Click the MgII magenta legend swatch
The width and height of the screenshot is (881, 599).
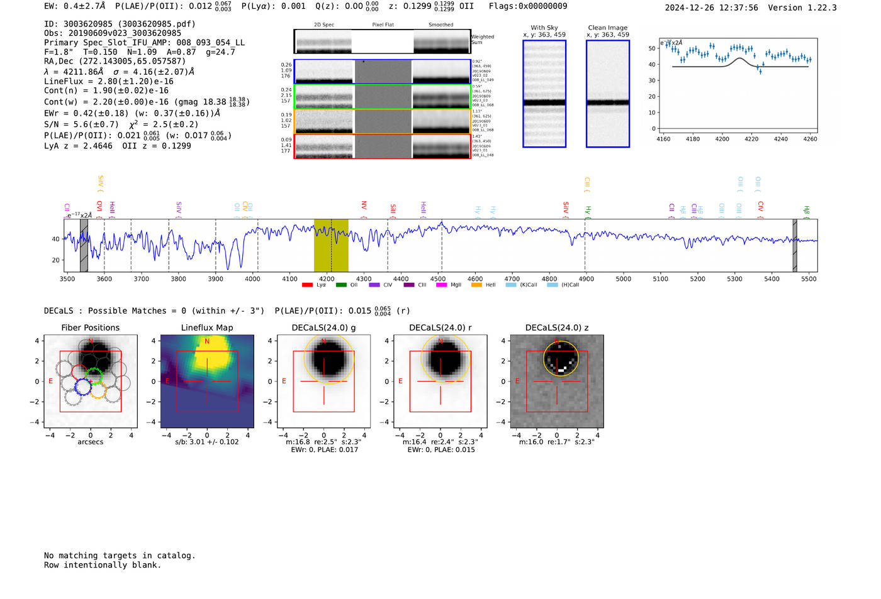[442, 285]
